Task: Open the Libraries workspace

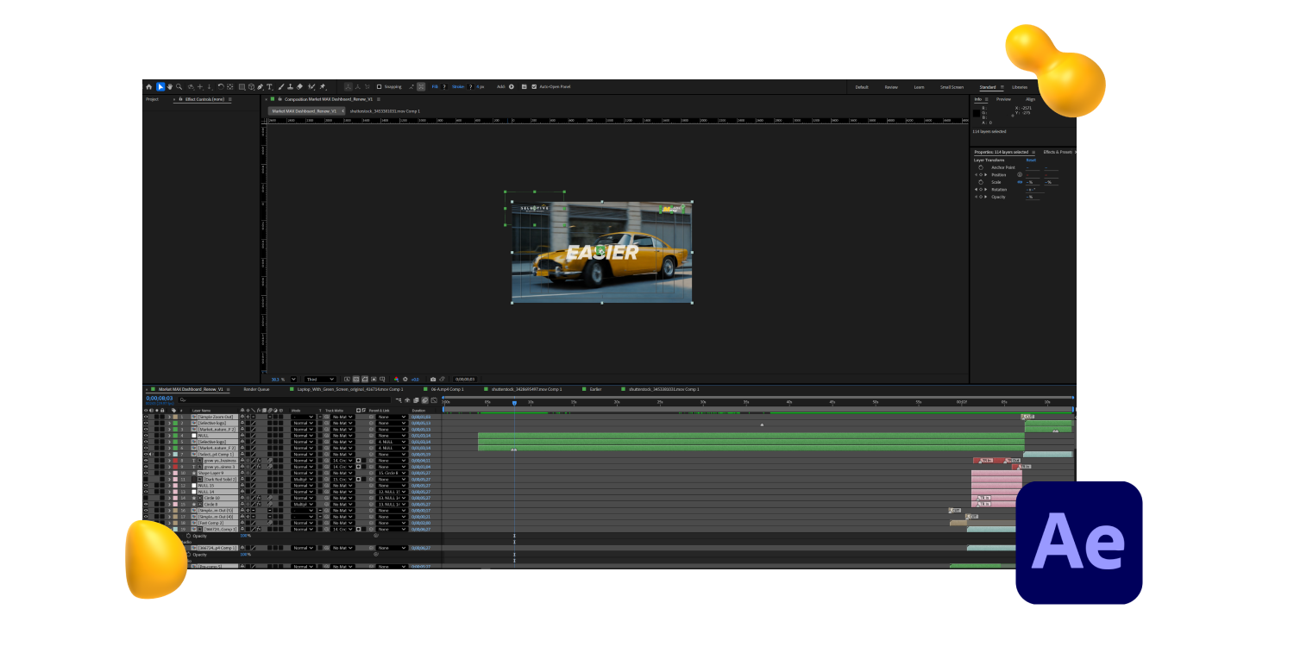Action: pyautogui.click(x=1020, y=87)
